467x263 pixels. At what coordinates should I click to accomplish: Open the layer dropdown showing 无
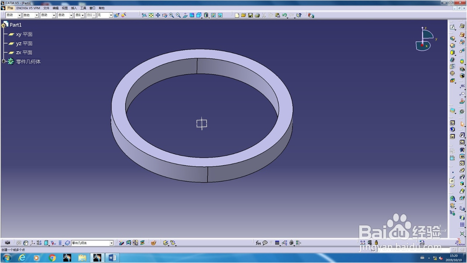(105, 15)
